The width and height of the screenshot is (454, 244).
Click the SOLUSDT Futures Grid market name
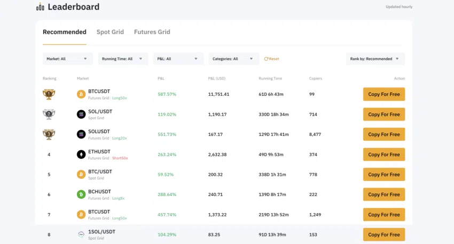[99, 132]
